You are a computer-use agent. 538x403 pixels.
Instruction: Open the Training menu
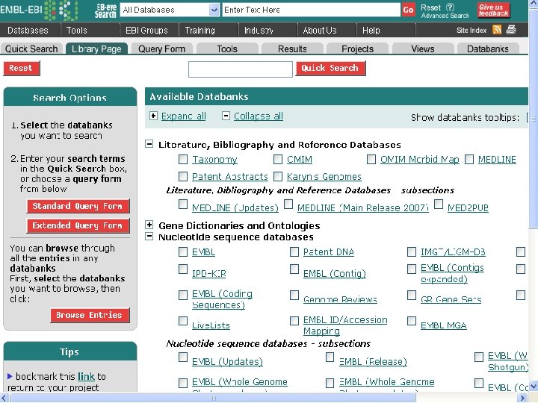coord(200,30)
